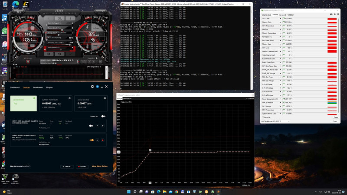Enable the CPU device toggle in NiceHash
Image resolution: width=347 pixels, height=195 pixels.
[x=91, y=126]
